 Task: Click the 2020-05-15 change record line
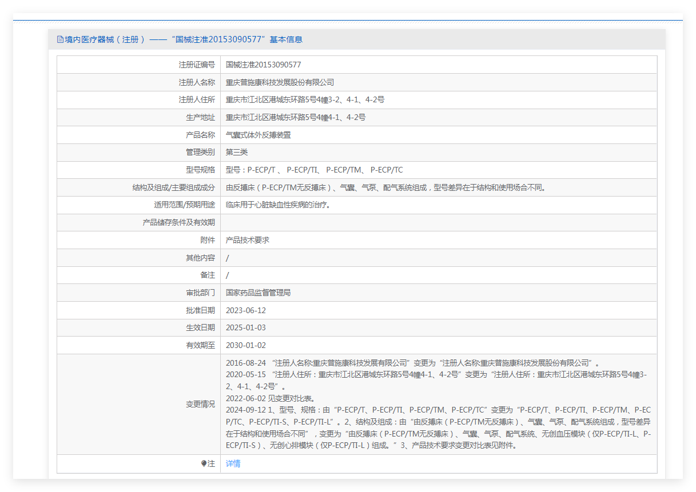point(437,381)
